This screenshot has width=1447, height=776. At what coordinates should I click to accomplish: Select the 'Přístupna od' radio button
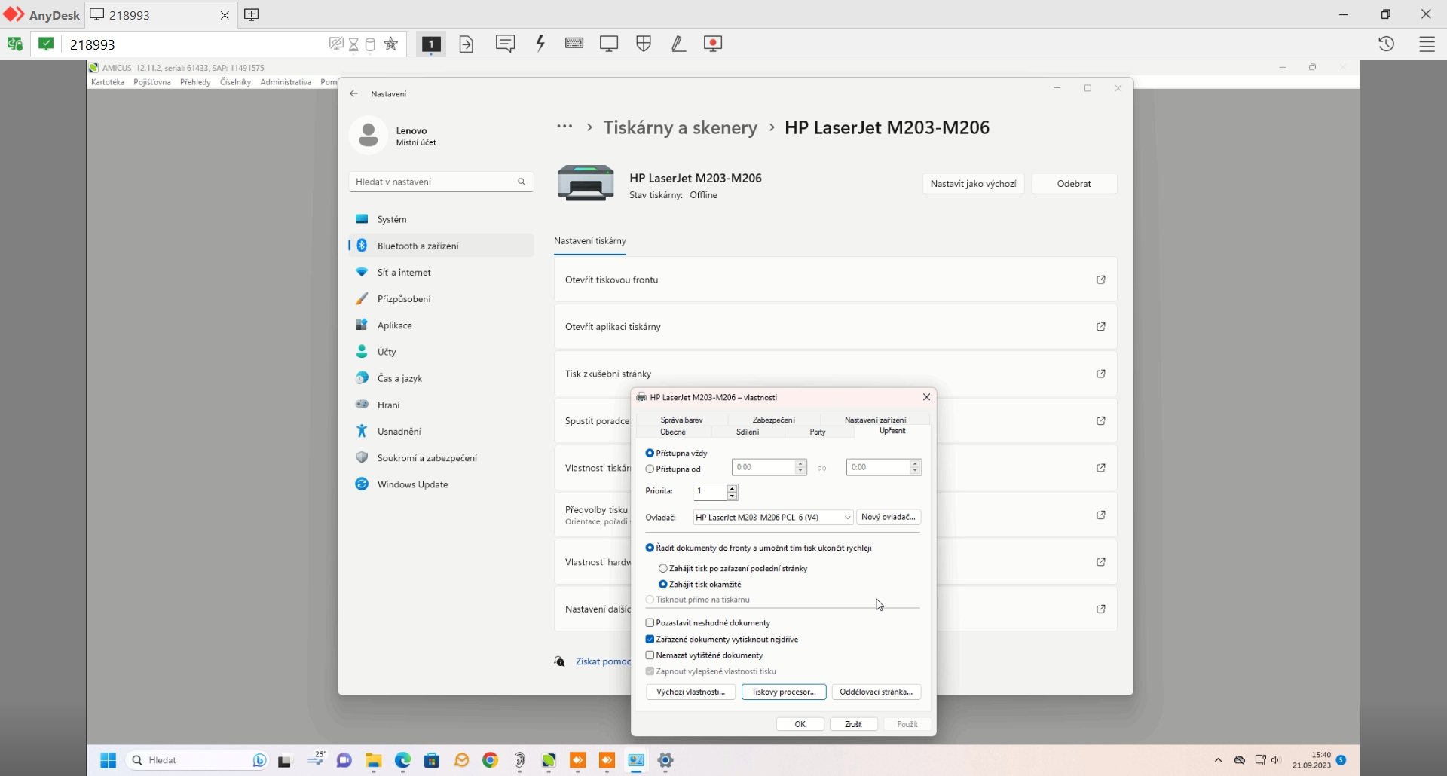(x=650, y=469)
